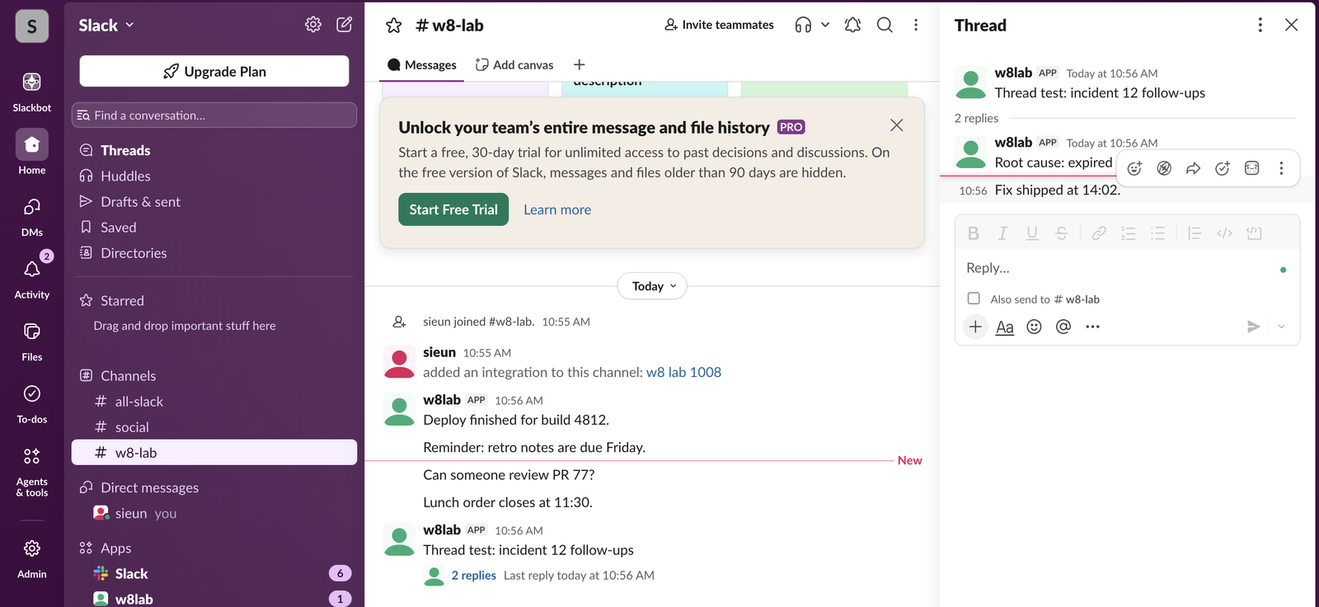This screenshot has width=1319, height=607.
Task: Toggle the Aa formatting toolbar
Action: pos(1005,327)
